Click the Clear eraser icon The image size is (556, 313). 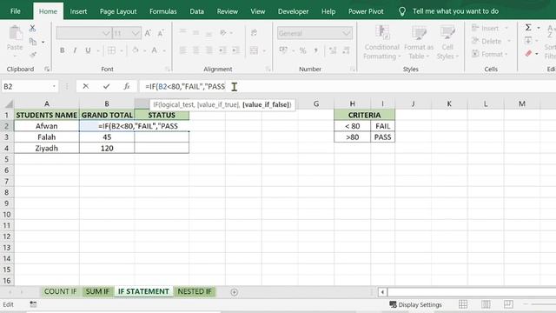pos(528,54)
